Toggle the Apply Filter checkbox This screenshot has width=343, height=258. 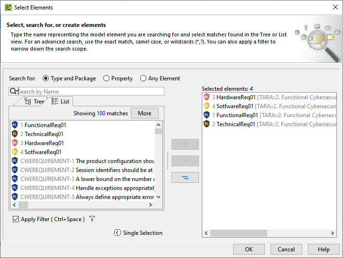(x=16, y=219)
